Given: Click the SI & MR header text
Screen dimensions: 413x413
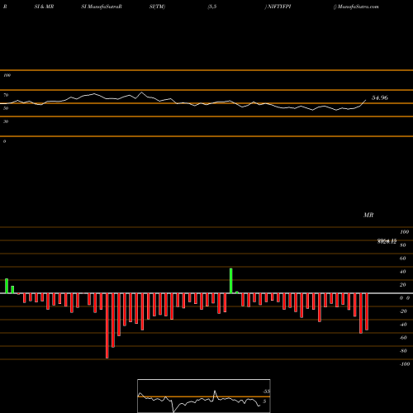Looking at the screenshot, I should click(44, 7).
